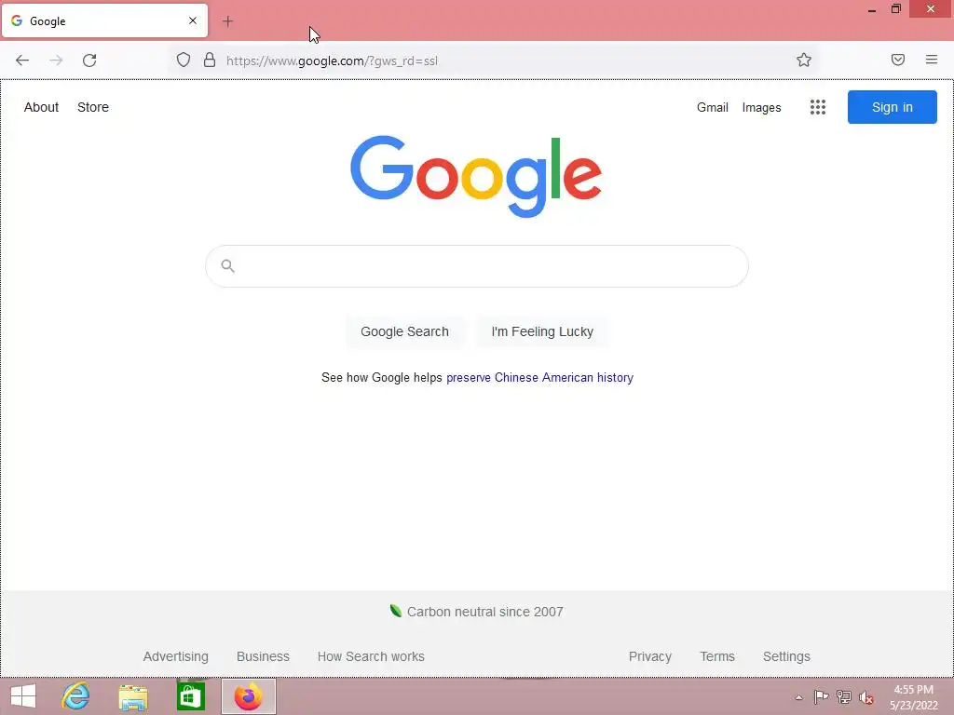Image resolution: width=954 pixels, height=715 pixels.
Task: Click the forward navigation arrow
Action: click(56, 61)
